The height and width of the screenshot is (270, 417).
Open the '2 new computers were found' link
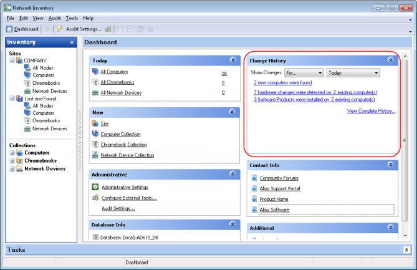(282, 82)
